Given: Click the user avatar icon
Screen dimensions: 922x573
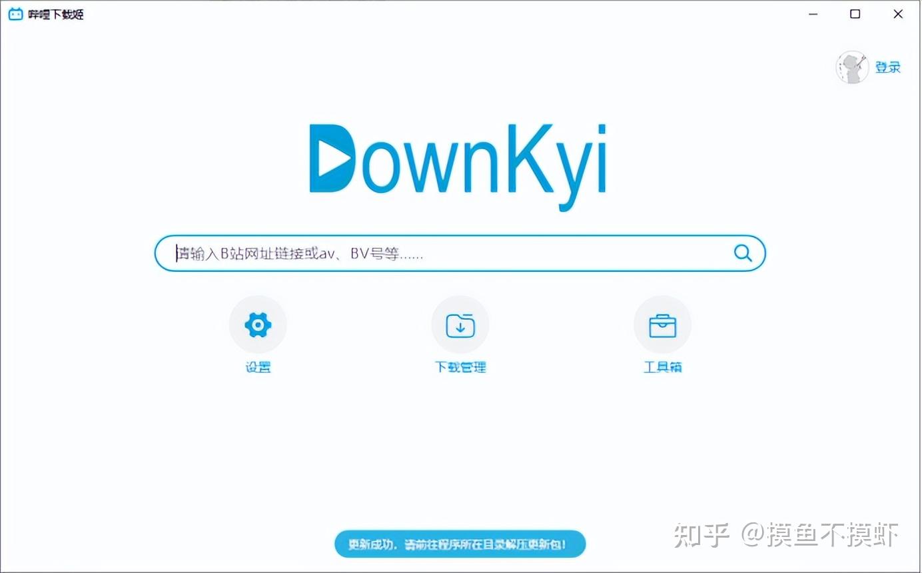Looking at the screenshot, I should [852, 67].
